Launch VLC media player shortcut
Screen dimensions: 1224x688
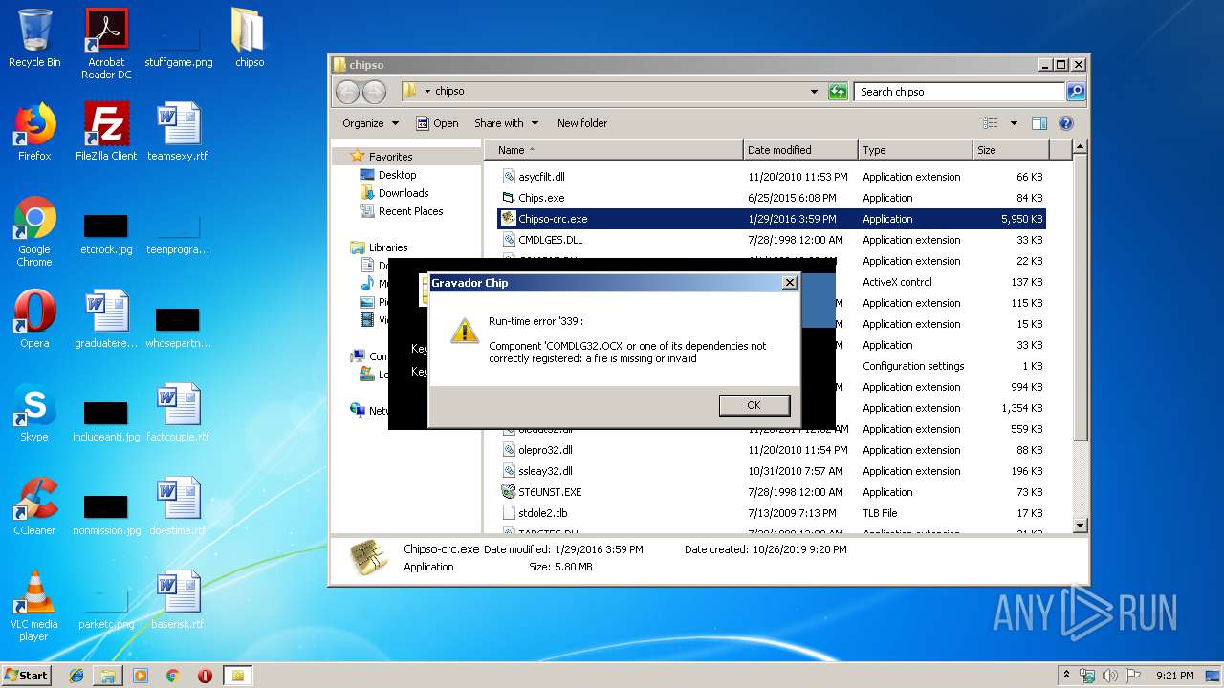click(x=34, y=606)
